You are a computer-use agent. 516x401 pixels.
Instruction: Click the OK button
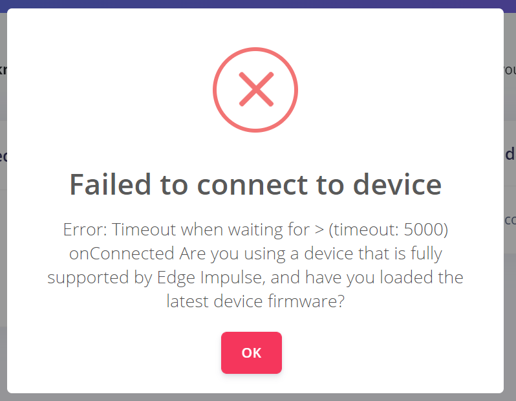click(x=251, y=352)
